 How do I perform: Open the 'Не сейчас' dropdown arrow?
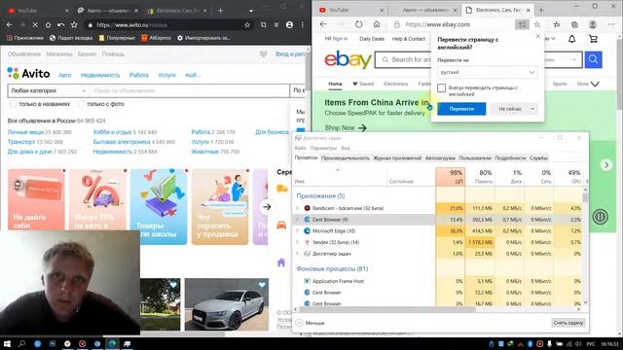click(x=532, y=109)
